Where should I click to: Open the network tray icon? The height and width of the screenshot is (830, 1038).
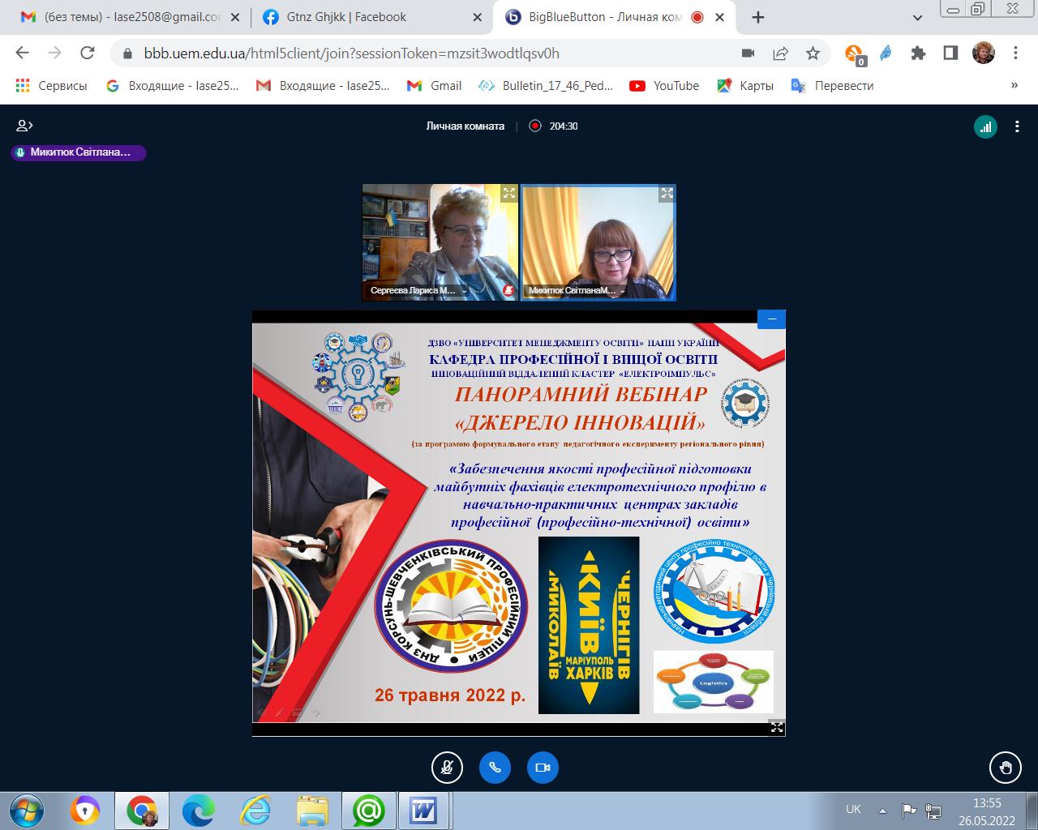tap(933, 810)
